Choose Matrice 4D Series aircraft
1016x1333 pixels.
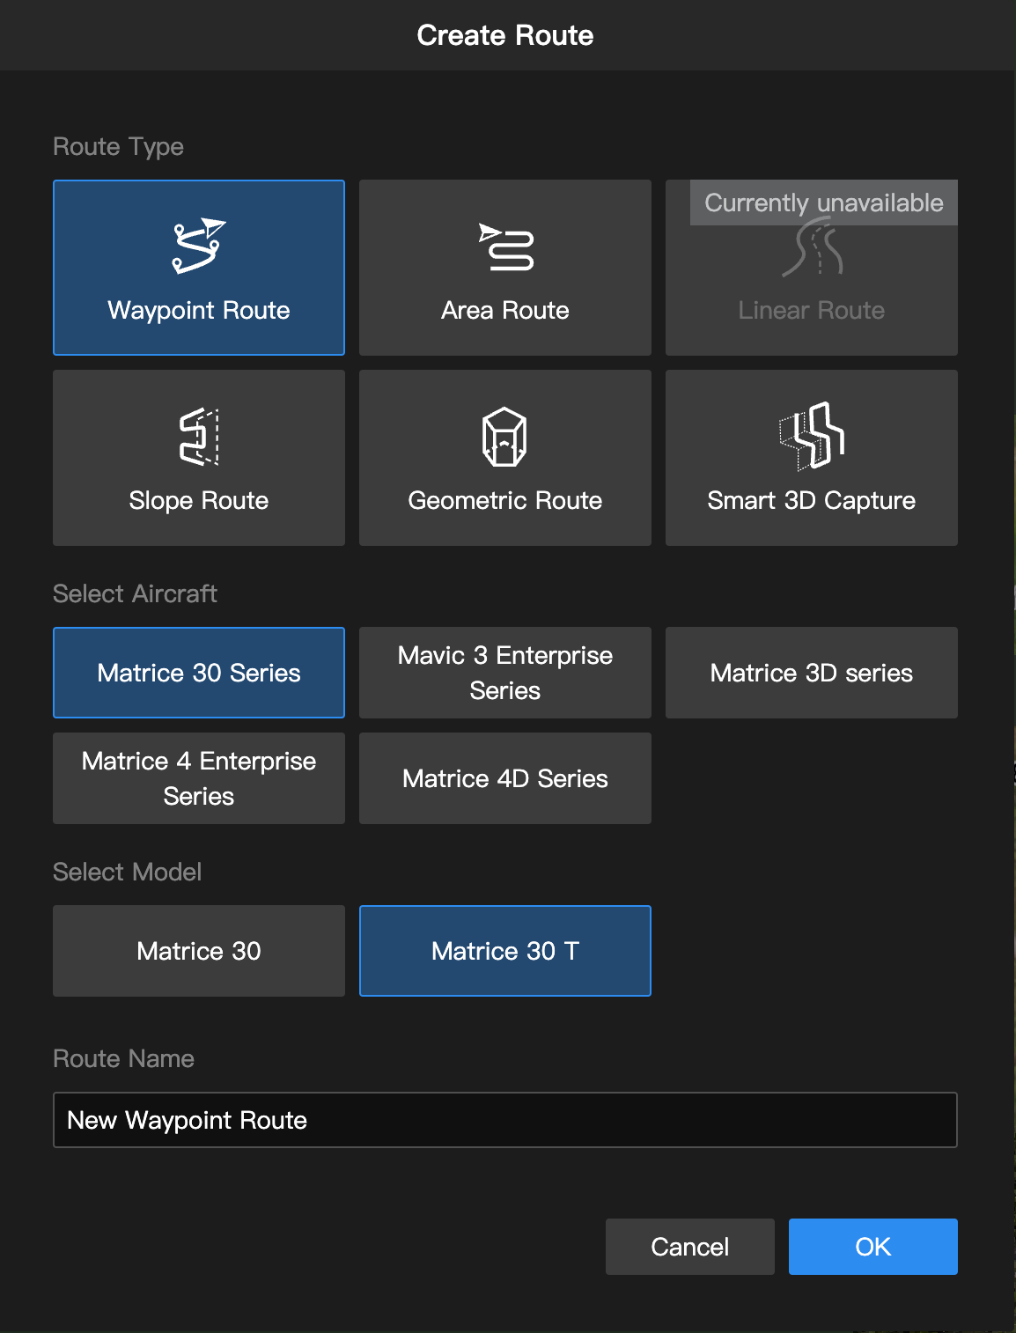pos(505,778)
